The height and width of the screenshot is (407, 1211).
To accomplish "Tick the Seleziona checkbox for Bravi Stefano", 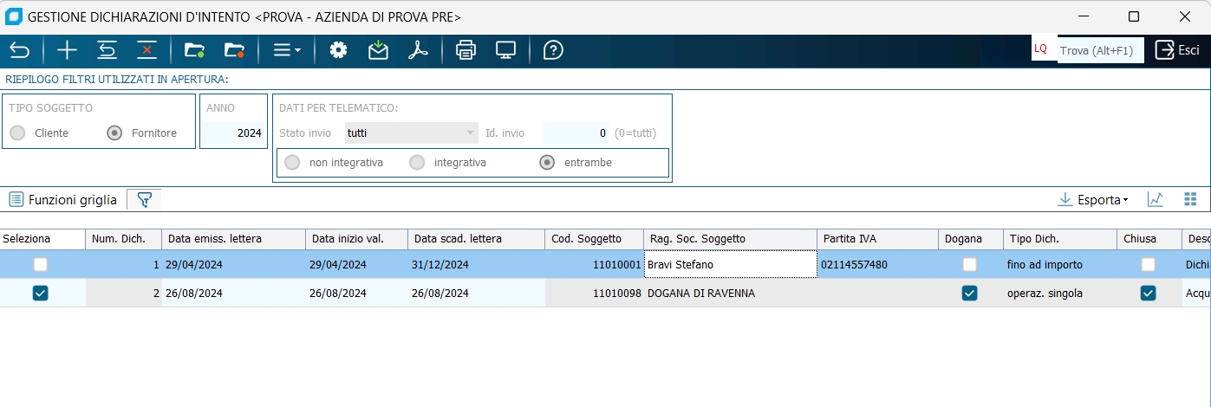I will 41,265.
